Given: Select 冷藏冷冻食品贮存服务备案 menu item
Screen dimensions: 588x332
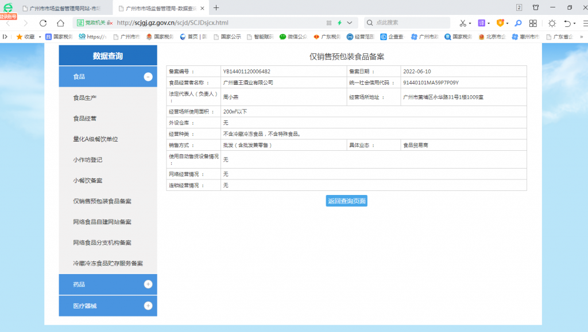Looking at the screenshot, I should tap(108, 264).
